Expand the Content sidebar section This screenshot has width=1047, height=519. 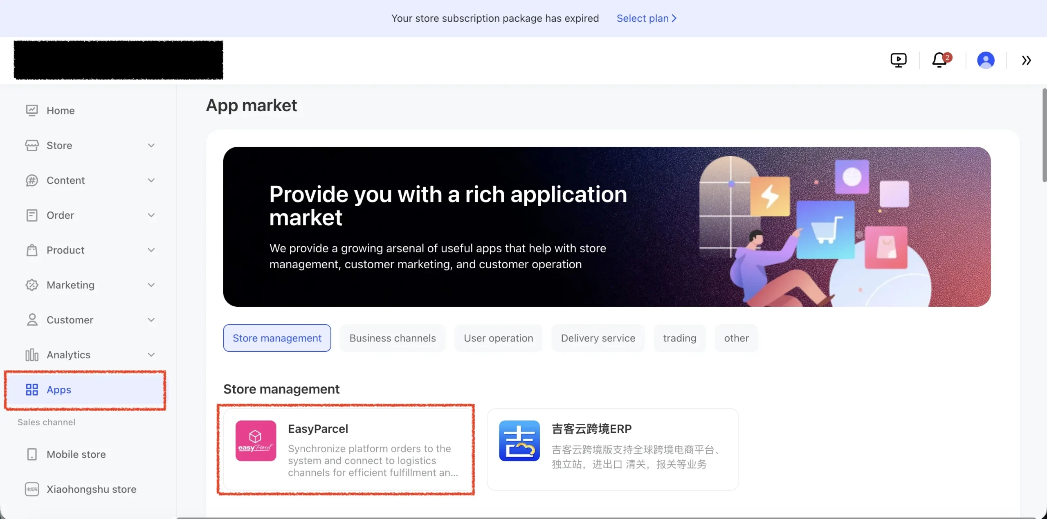(x=151, y=180)
